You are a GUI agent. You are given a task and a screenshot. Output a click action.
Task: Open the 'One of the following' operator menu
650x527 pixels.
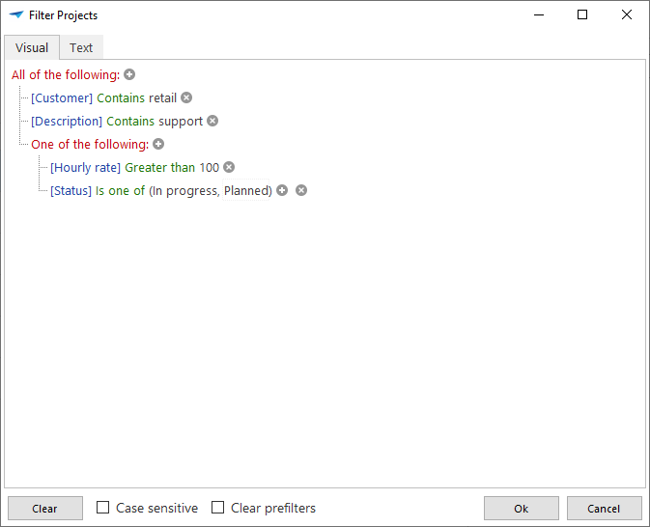89,144
